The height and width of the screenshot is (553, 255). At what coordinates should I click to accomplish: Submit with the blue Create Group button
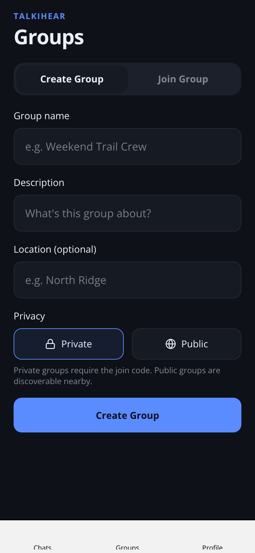click(128, 415)
